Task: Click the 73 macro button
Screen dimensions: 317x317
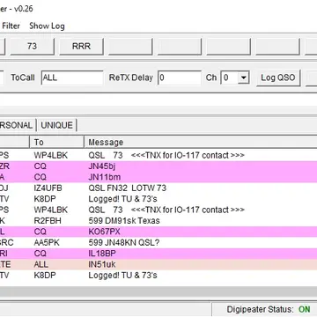Action: coord(32,46)
